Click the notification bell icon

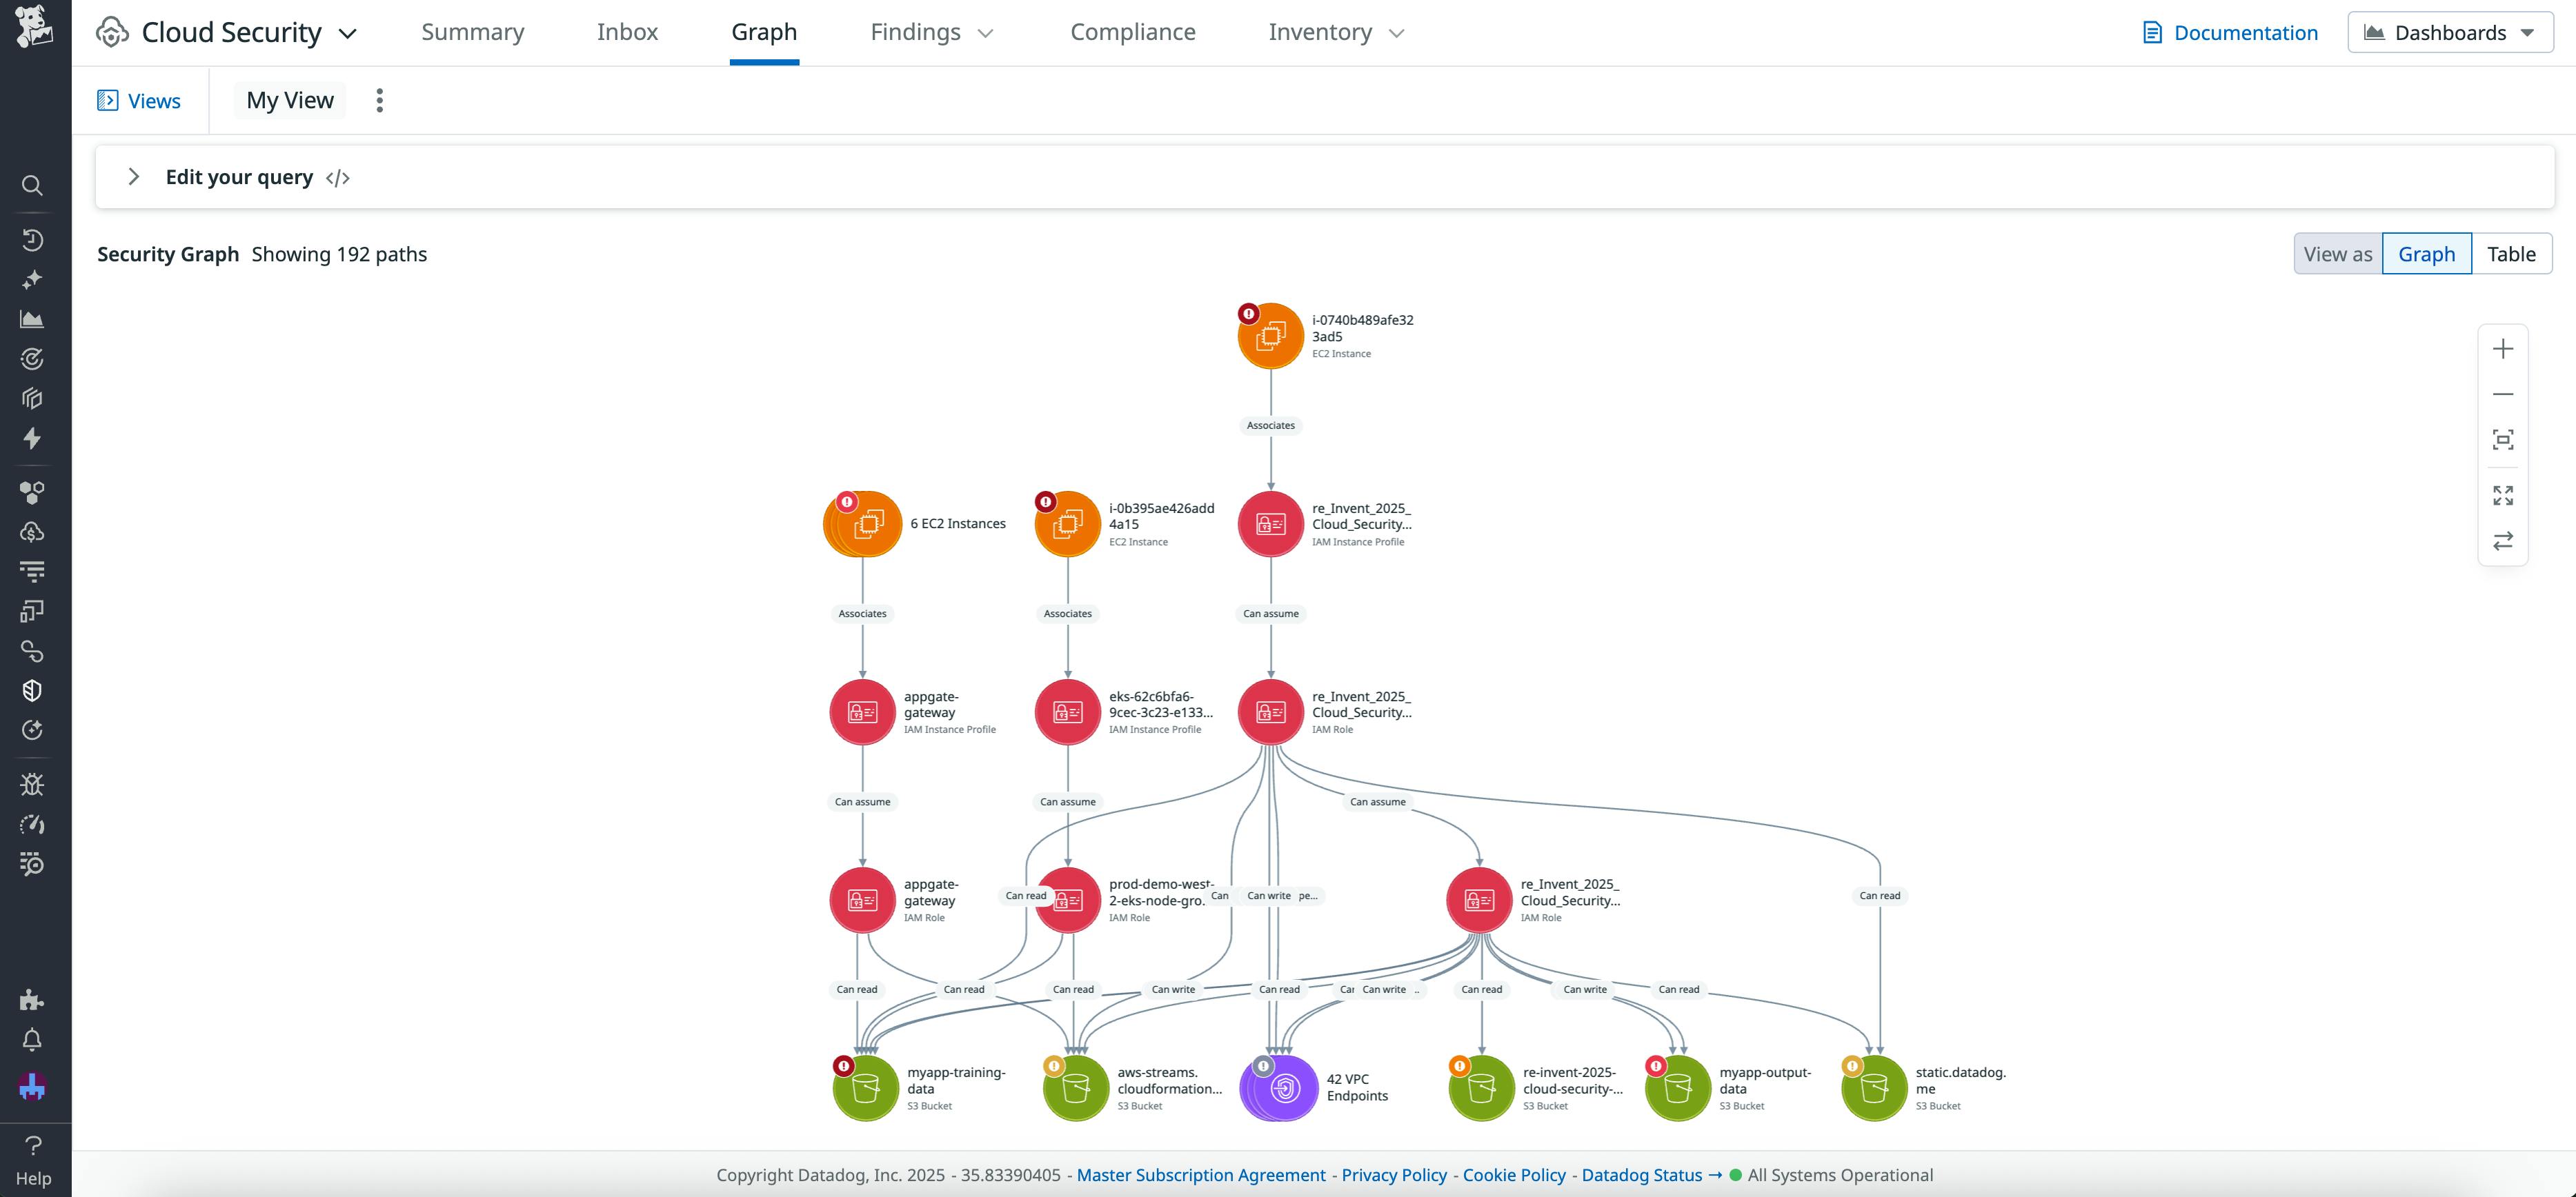coord(32,1039)
